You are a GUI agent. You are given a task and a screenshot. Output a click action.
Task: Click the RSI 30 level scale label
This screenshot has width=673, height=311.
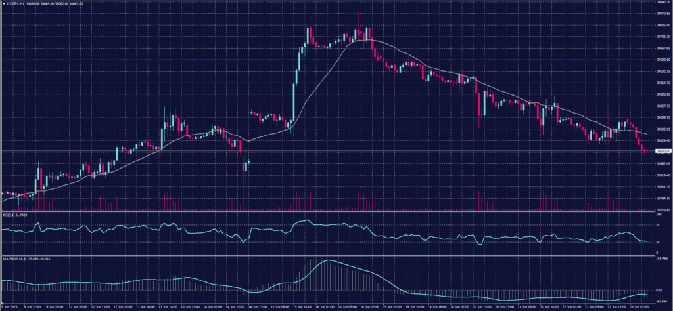pos(658,241)
